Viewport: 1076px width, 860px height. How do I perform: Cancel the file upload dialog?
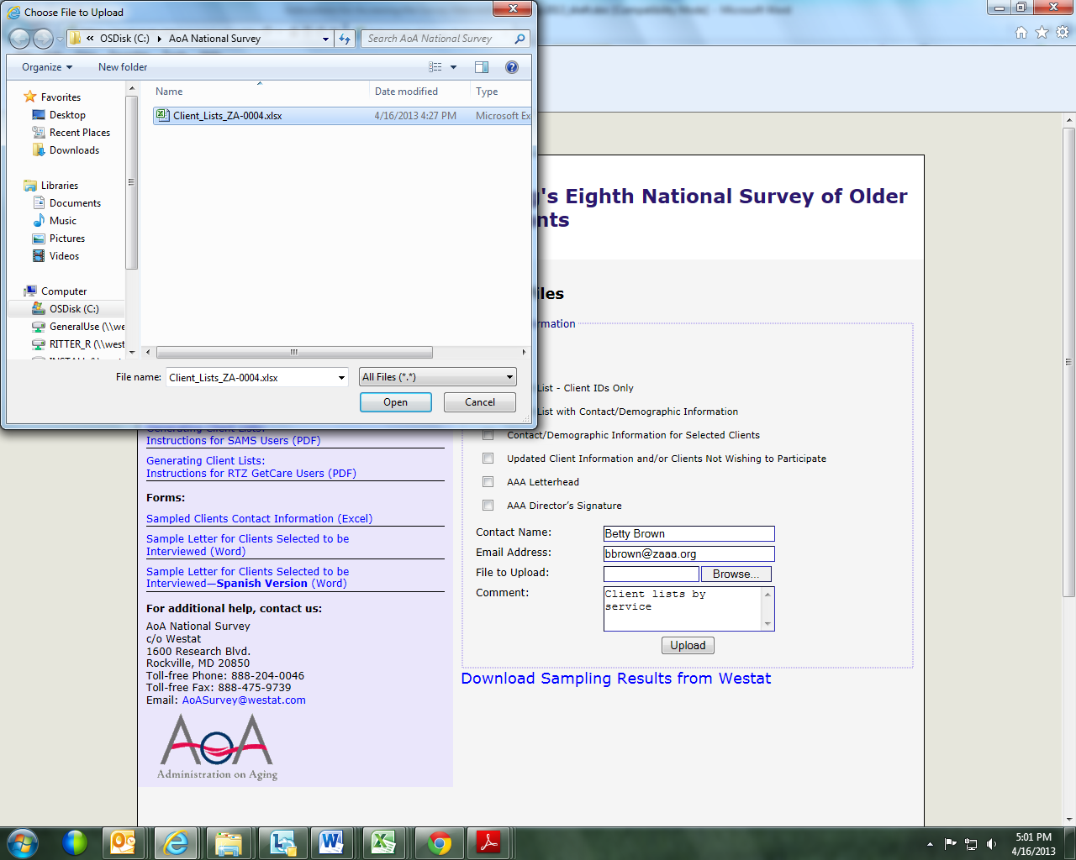point(480,402)
